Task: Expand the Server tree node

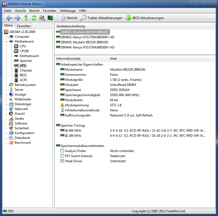Action: pyautogui.click(x=6, y=90)
